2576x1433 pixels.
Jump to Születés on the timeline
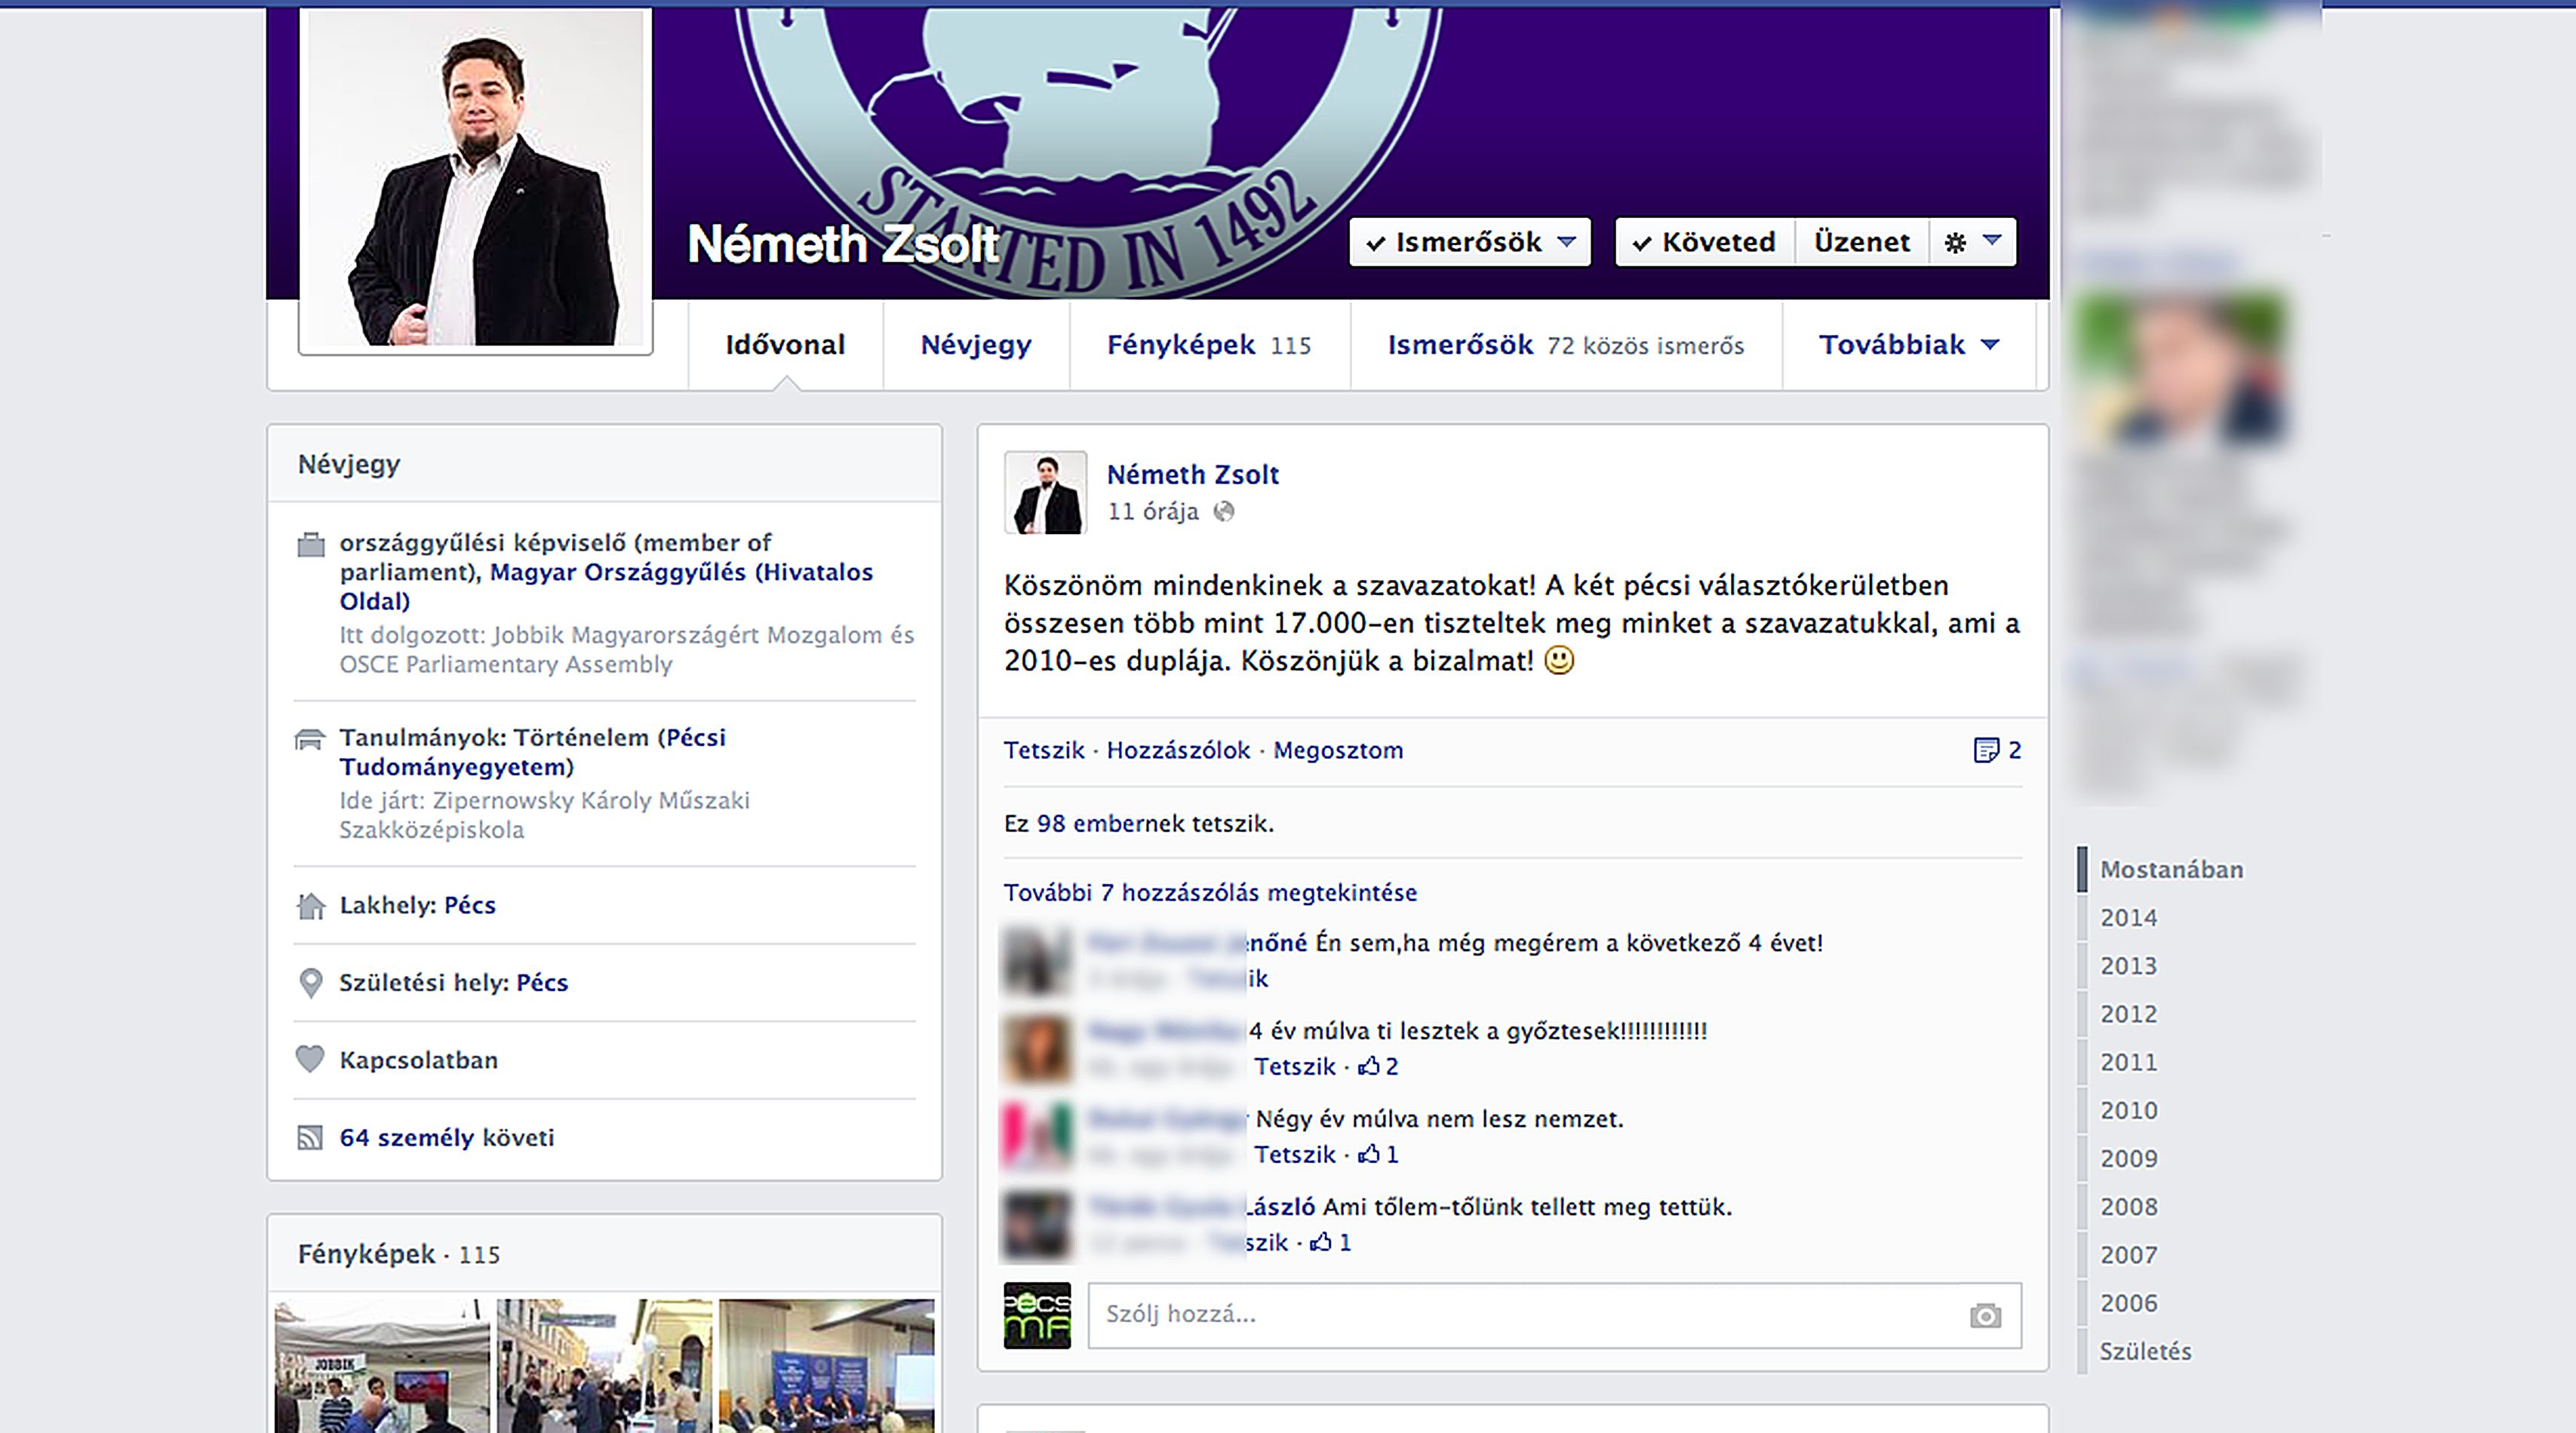(2145, 1351)
